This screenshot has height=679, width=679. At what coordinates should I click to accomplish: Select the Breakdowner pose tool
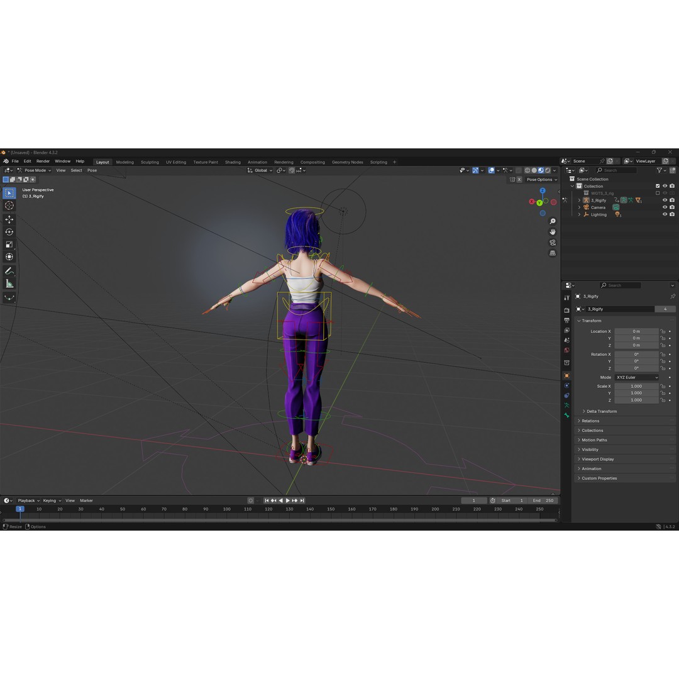[x=9, y=298]
